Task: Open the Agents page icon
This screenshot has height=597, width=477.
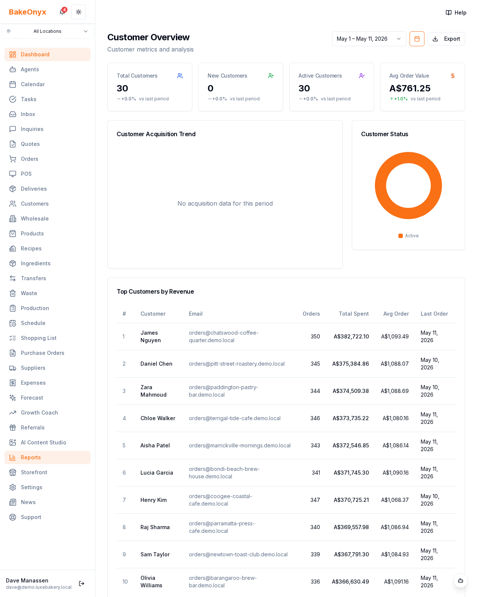Action: [x=13, y=69]
